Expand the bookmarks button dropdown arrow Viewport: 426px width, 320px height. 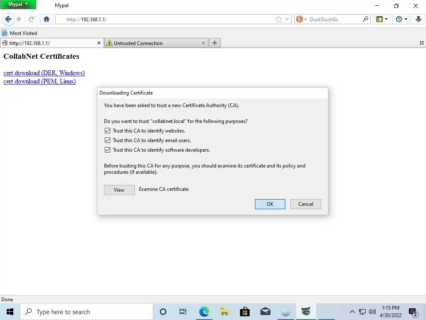pos(386,19)
